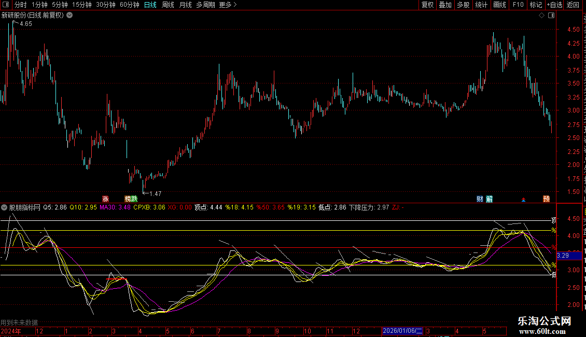
Task: Select the 1分钟 period tab
Action: 39,5
